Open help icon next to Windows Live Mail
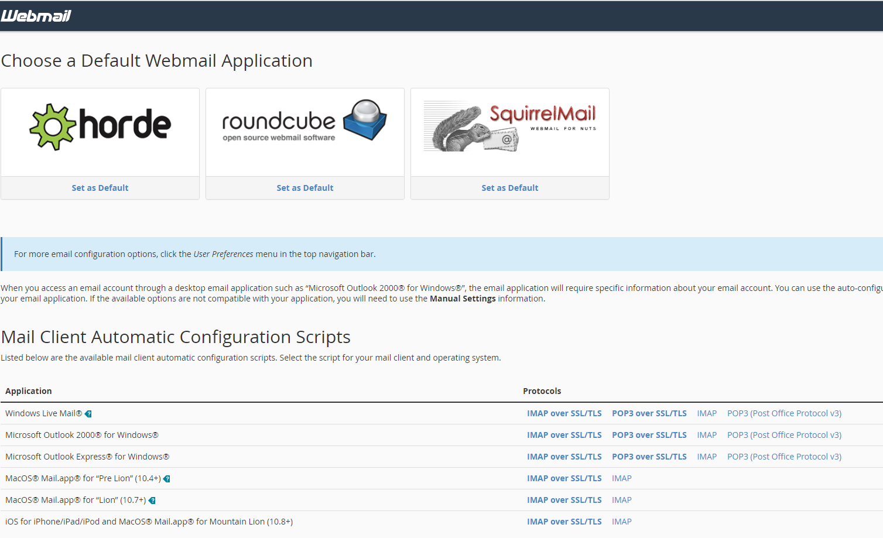Image resolution: width=883 pixels, height=538 pixels. (x=88, y=414)
